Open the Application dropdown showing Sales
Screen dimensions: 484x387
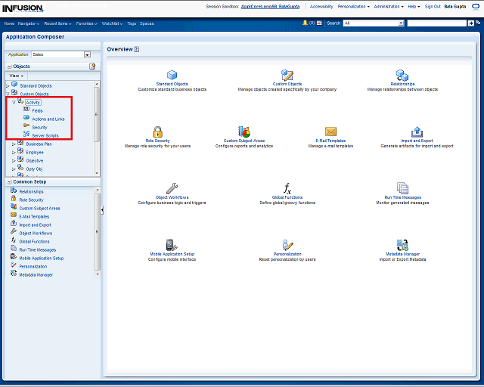coord(87,54)
